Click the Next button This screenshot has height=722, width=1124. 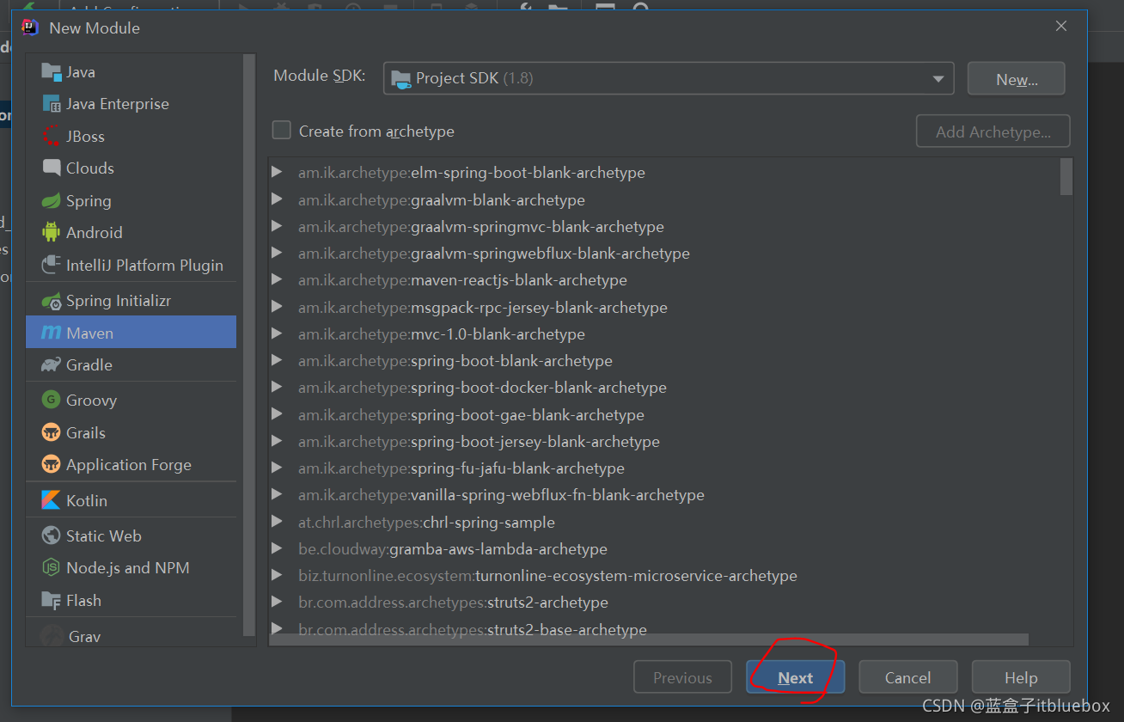(796, 677)
